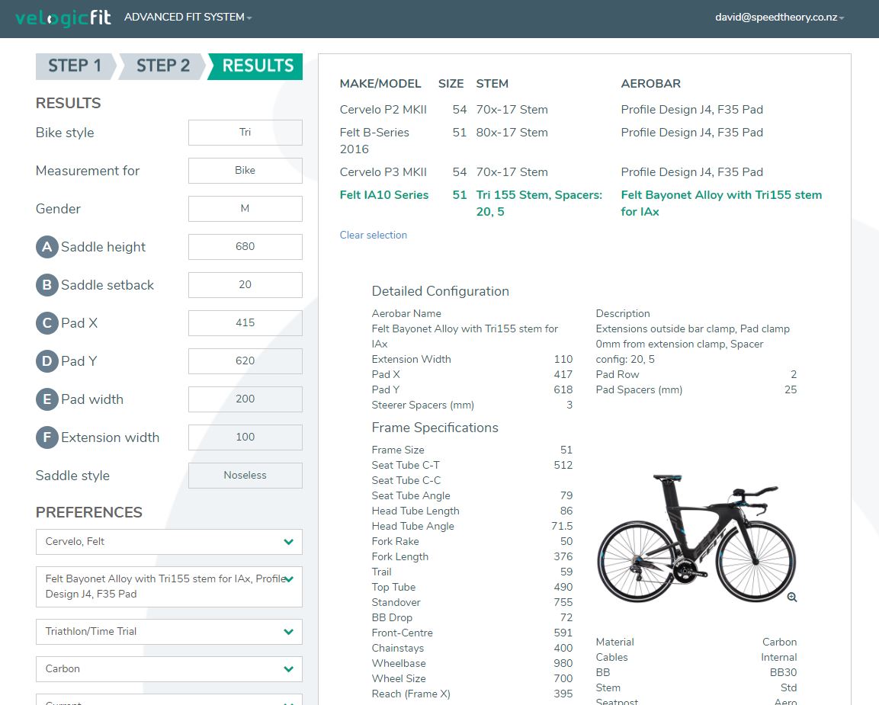This screenshot has height=705, width=879.
Task: Select the Results tab
Action: (256, 66)
